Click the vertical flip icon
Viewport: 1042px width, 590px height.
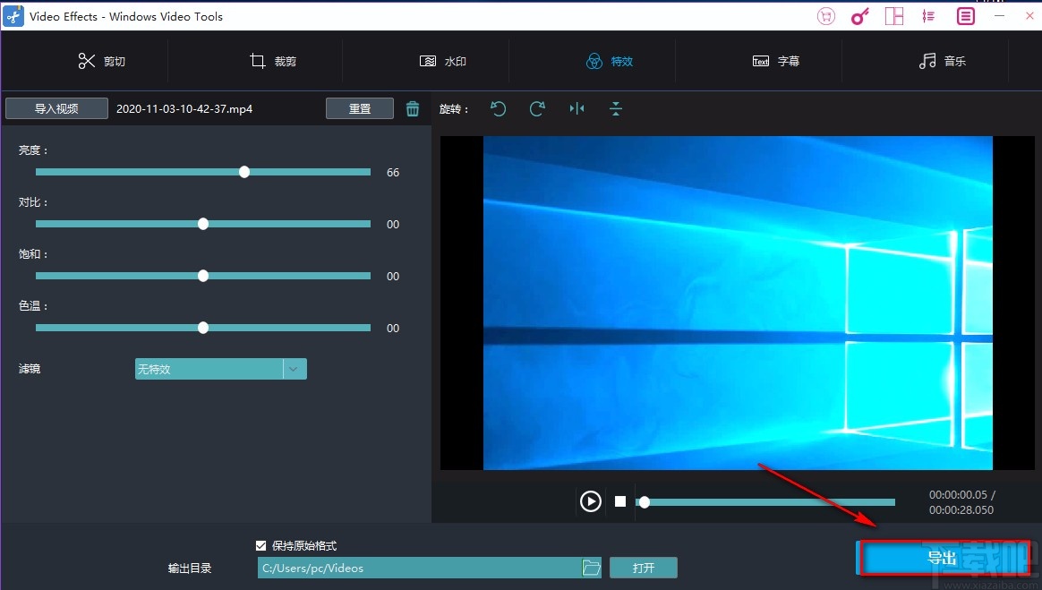[x=615, y=108]
